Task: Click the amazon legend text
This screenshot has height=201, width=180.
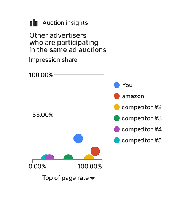Action: (133, 96)
